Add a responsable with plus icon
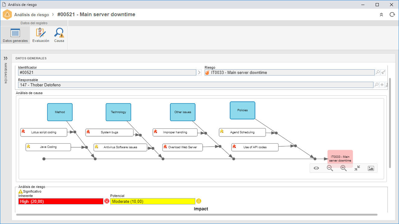Viewport: 399px width, 224px height. point(382,85)
